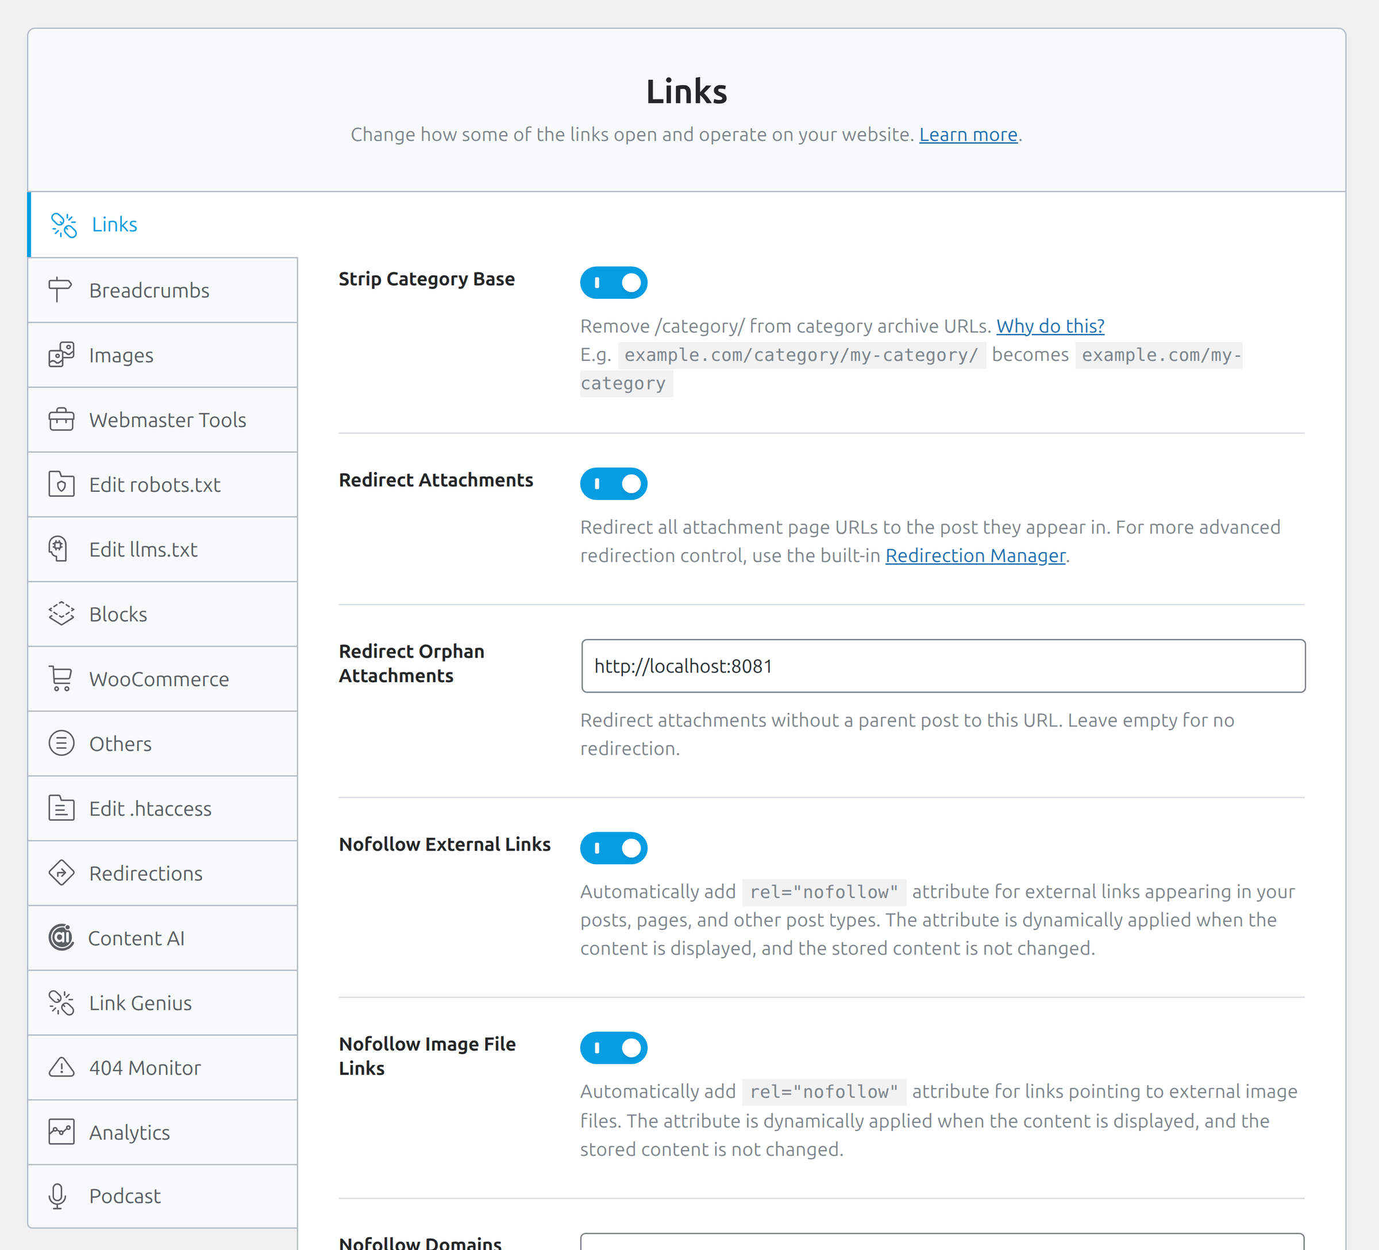This screenshot has height=1250, width=1379.
Task: Click the Content AI icon
Action: (61, 937)
